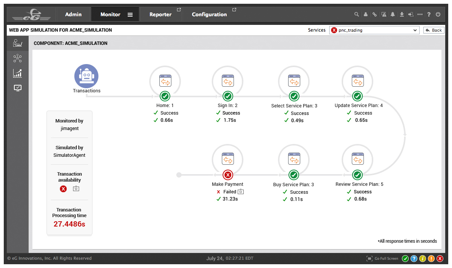This screenshot has height=268, width=452.
Task: Go to the Configuration tab
Action: click(209, 14)
